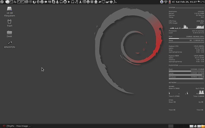The image size is (205, 128).
Task: Launch the Adobe Reader icon
Action: pos(115,2)
